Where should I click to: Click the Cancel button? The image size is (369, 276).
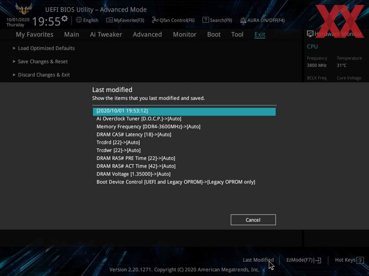pos(253,220)
